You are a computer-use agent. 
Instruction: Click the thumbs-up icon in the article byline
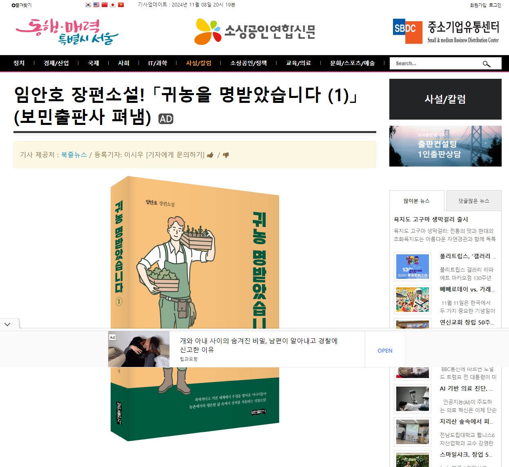210,155
